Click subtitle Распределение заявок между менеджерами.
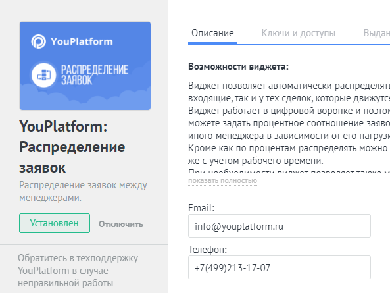Viewport: 390px width, 293px height. [83, 191]
